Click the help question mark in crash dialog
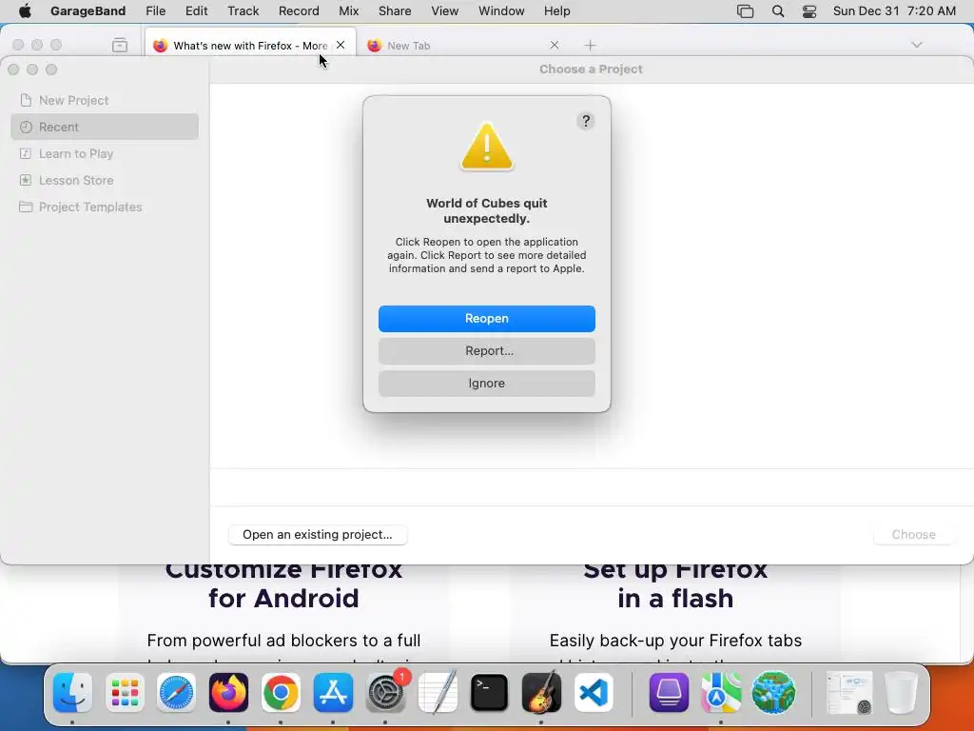The width and height of the screenshot is (974, 731). [x=585, y=121]
